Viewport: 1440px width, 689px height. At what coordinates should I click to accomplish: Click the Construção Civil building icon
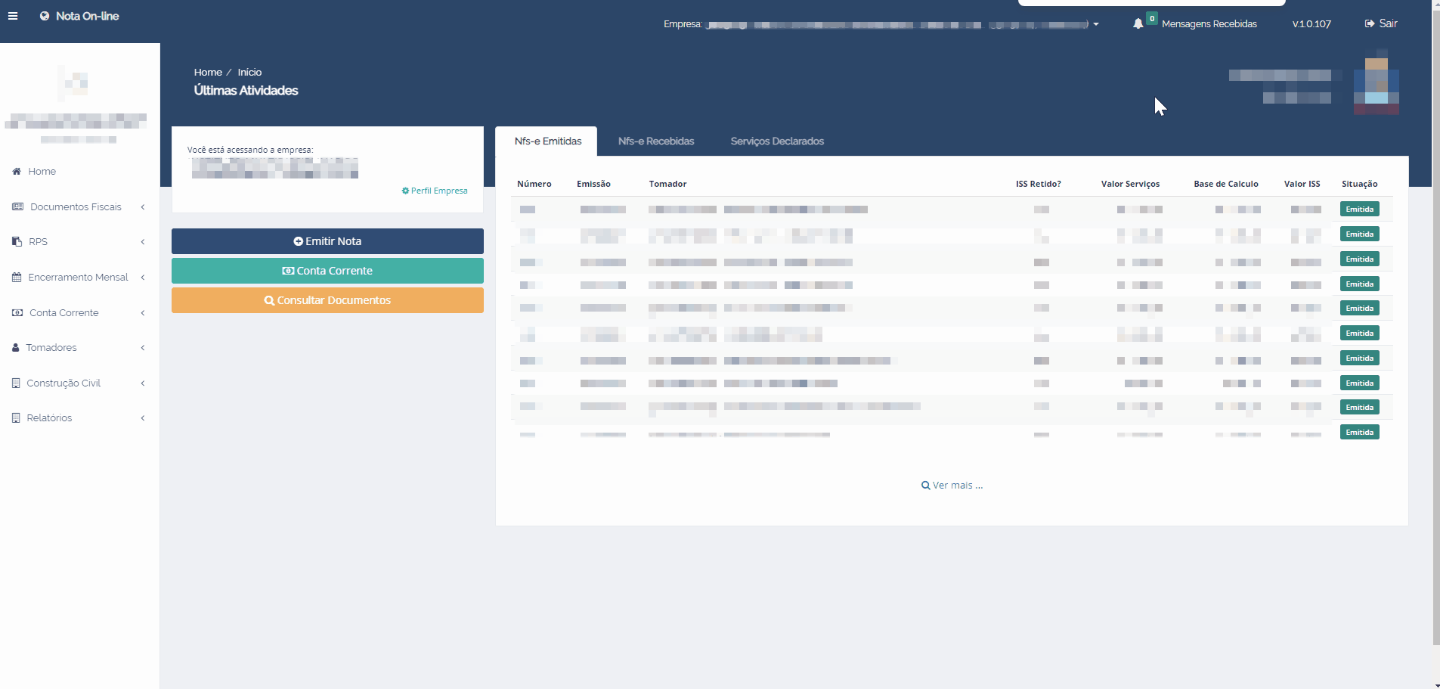[16, 383]
